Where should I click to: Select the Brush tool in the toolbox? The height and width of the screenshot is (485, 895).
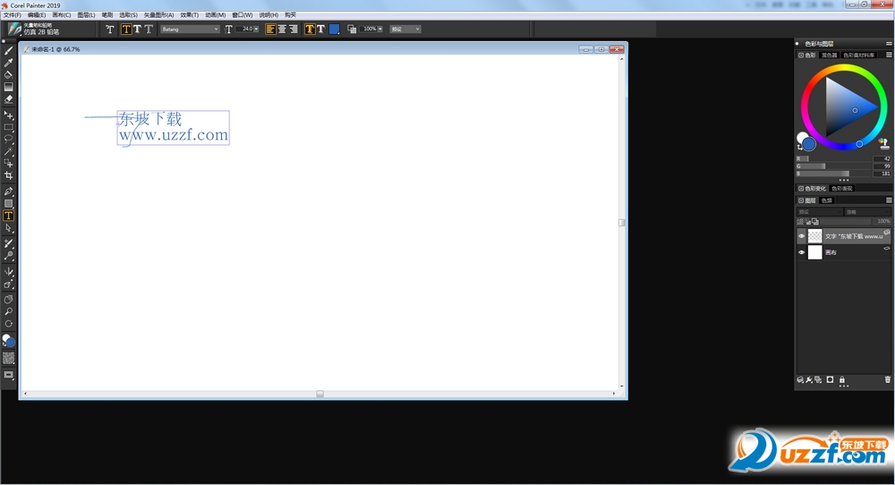[9, 51]
